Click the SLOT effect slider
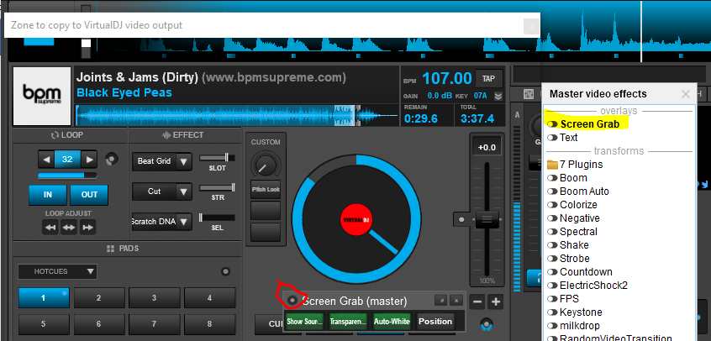This screenshot has width=711, height=341. [x=217, y=158]
